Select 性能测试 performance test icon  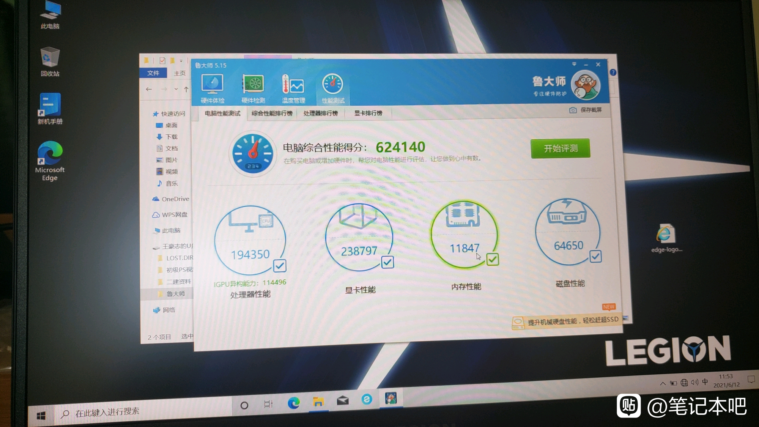click(333, 89)
